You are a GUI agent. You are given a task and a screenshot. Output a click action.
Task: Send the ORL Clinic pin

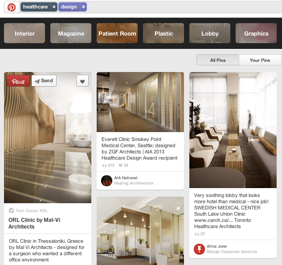click(44, 81)
